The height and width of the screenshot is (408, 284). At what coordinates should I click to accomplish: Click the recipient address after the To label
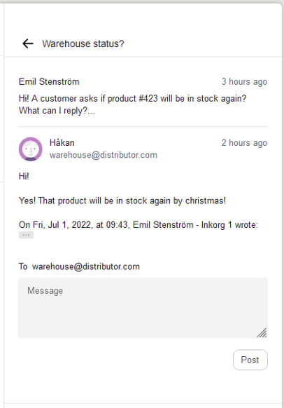[x=86, y=266]
